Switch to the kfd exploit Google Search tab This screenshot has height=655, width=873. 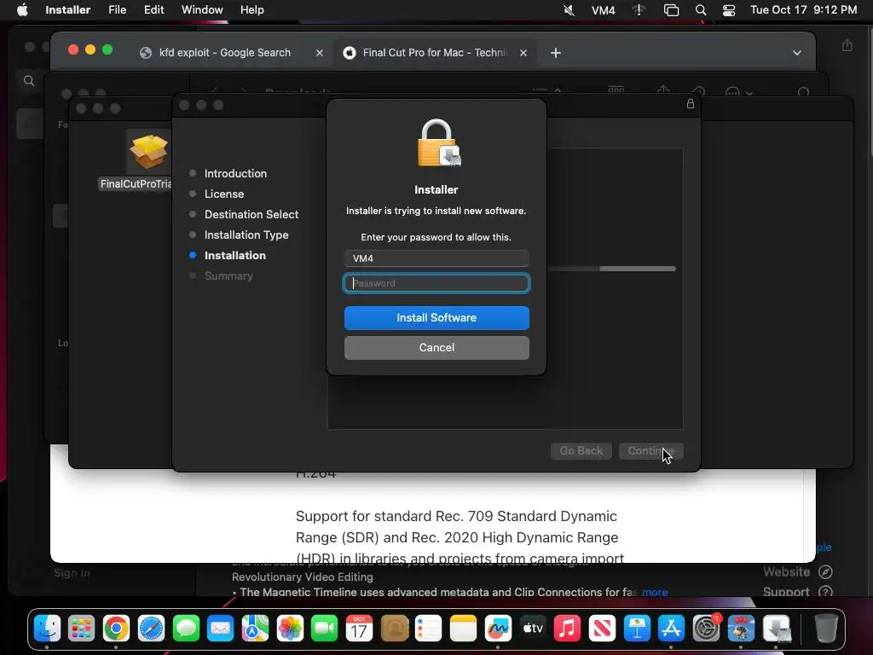click(224, 52)
